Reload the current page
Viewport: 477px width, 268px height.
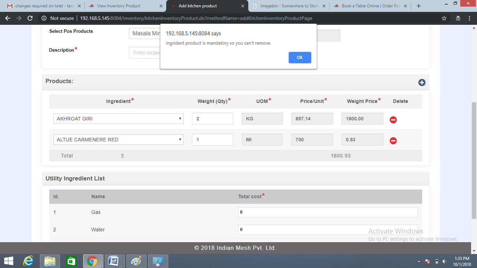(x=30, y=18)
